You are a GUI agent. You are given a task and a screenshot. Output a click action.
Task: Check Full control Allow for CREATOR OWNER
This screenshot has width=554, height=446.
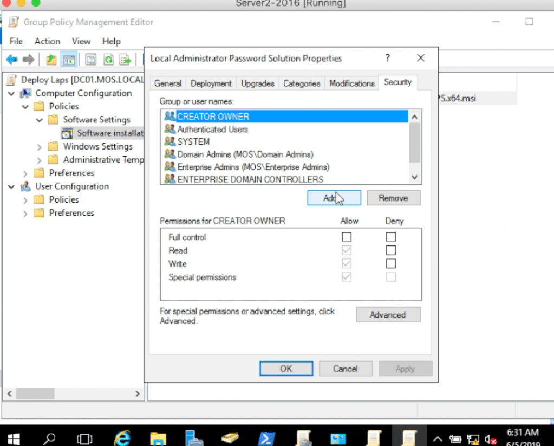tap(347, 237)
